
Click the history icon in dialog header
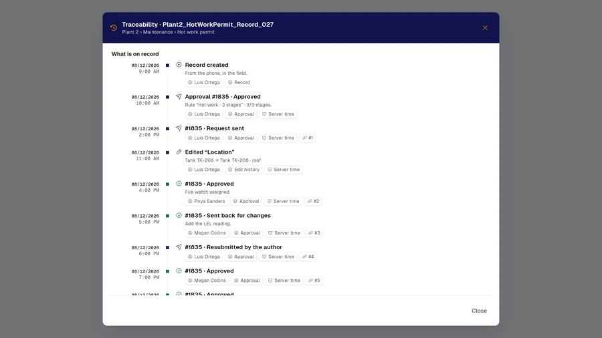point(114,27)
